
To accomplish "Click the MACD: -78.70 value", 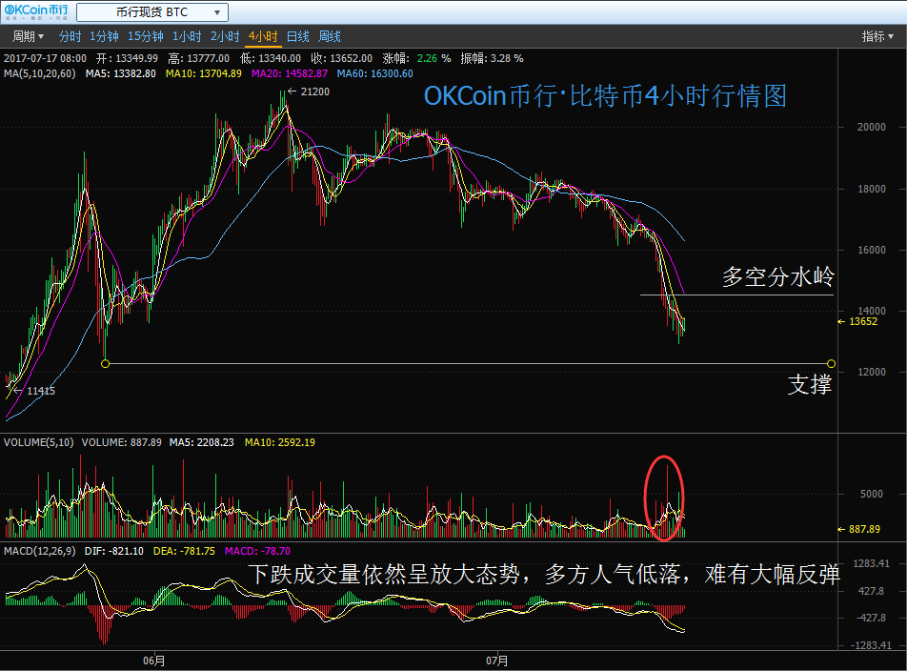I will pyautogui.click(x=257, y=551).
